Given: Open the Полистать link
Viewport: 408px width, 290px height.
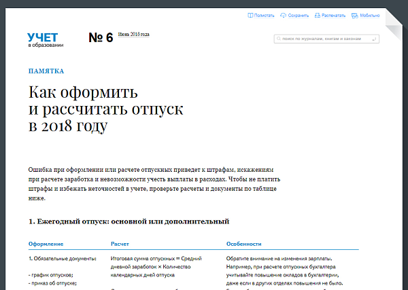Looking at the screenshot, I should click(x=264, y=16).
